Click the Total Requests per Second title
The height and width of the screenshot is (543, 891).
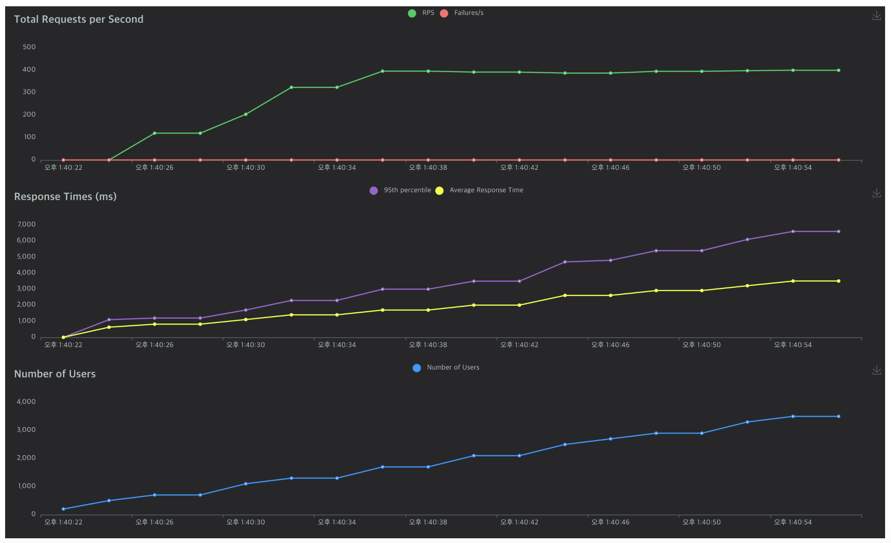tap(78, 19)
